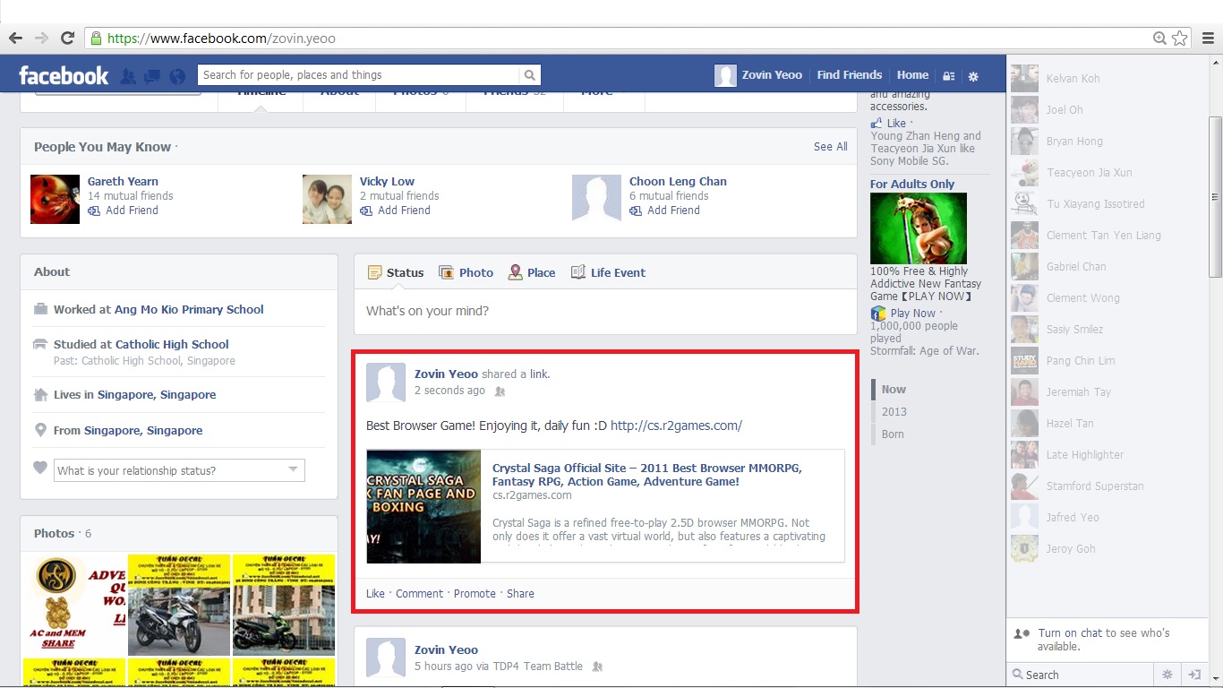Open the messages icon in header
This screenshot has width=1223, height=688.
152,76
